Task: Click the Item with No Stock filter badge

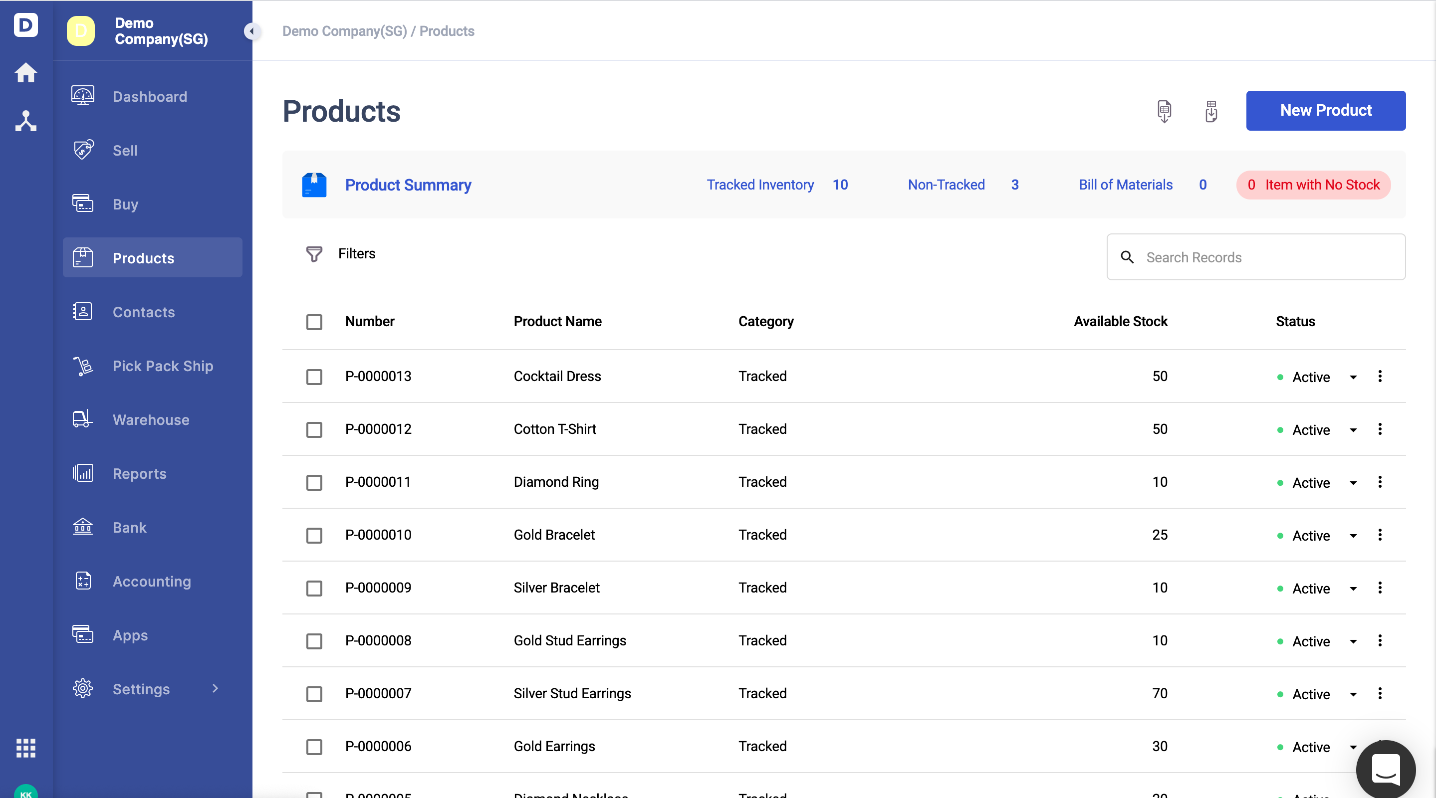Action: coord(1314,184)
